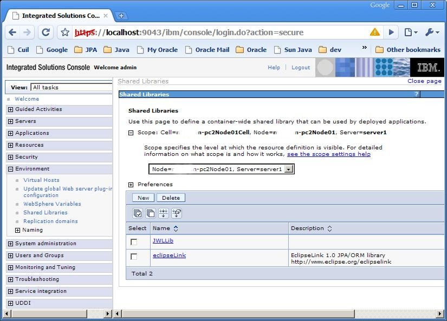
Task: Sort table by Description column arrows
Action: (x=329, y=228)
